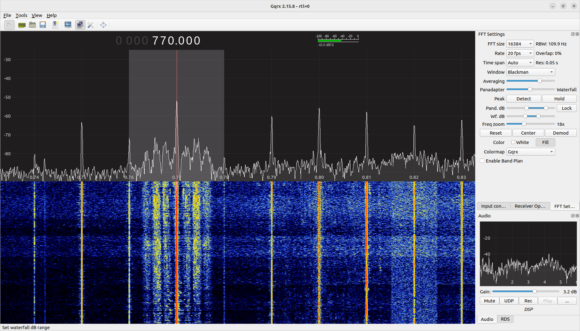Click the Peak Detect button

coord(524,99)
